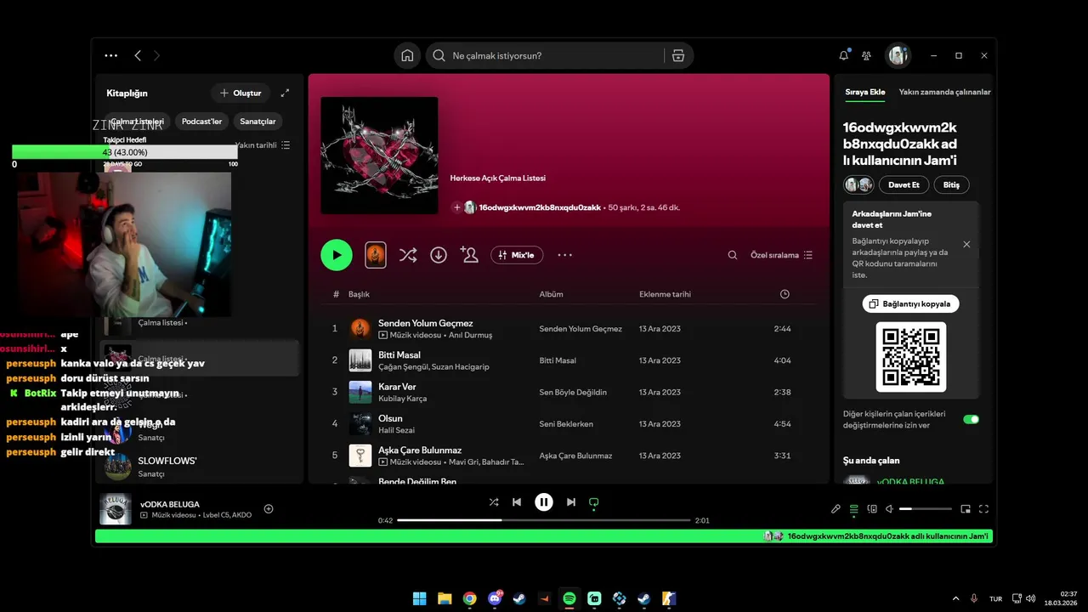
Task: Filter library by Sanatçılar
Action: pos(258,122)
